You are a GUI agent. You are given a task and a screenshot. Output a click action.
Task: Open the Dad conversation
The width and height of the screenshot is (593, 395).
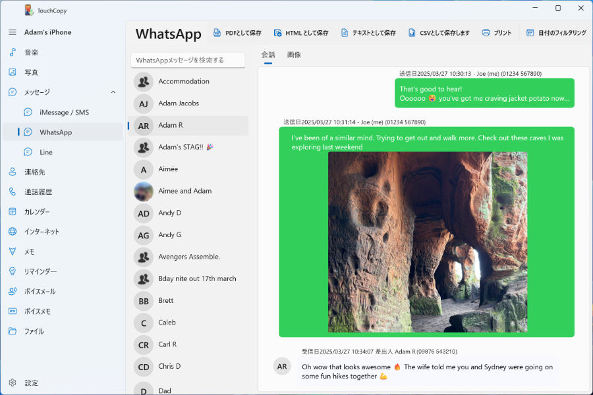tap(188, 388)
